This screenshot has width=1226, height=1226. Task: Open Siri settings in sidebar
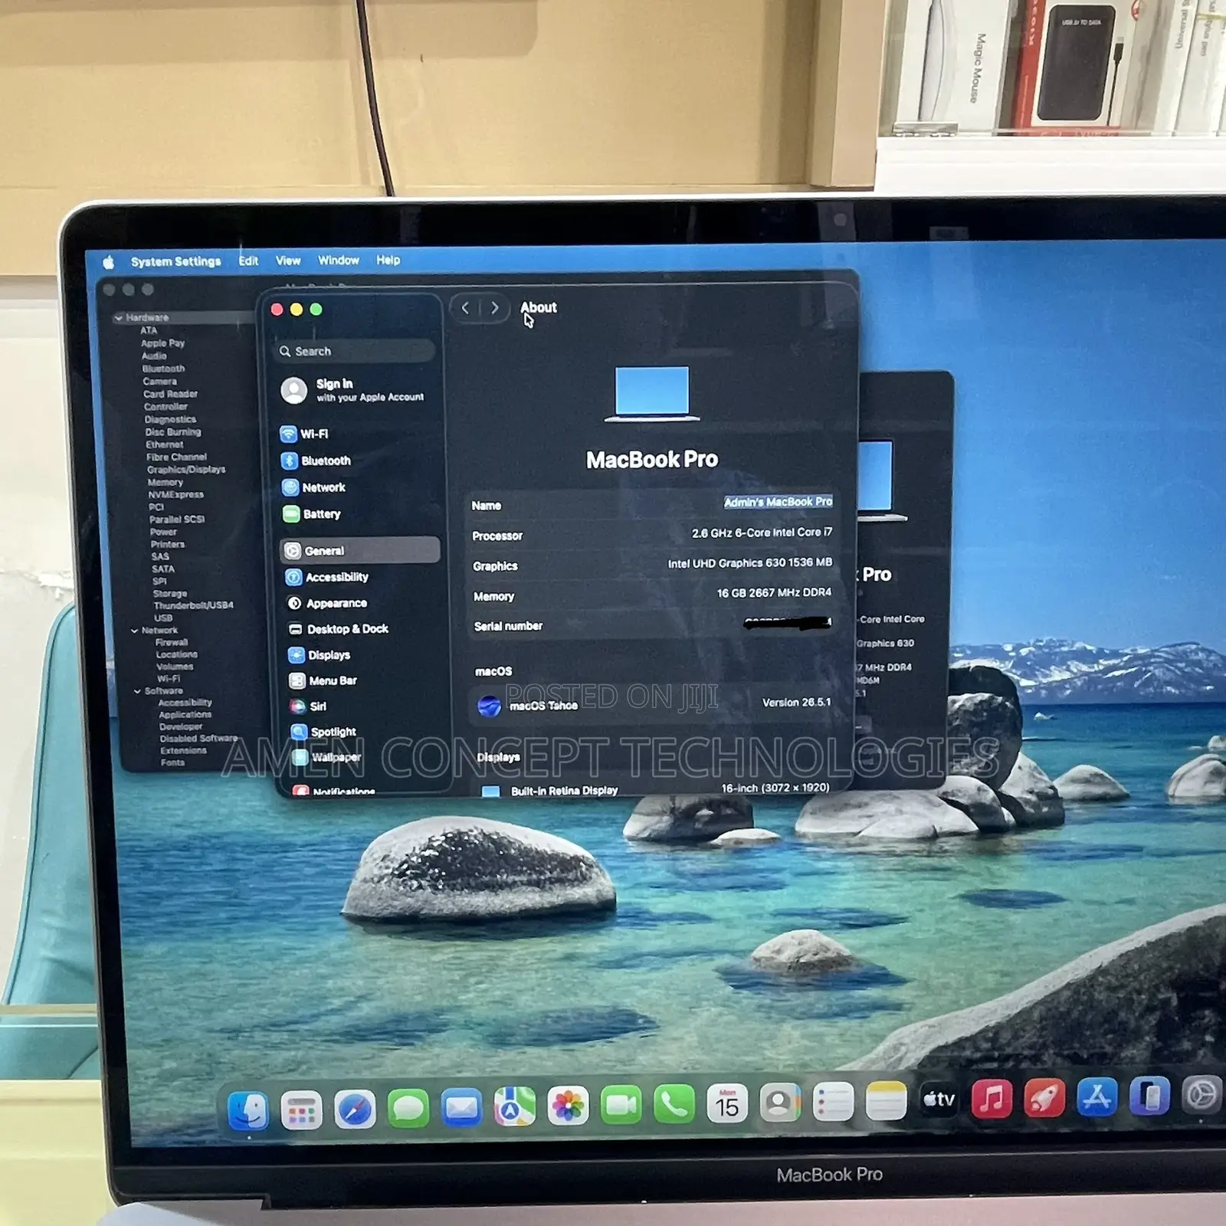click(x=309, y=706)
